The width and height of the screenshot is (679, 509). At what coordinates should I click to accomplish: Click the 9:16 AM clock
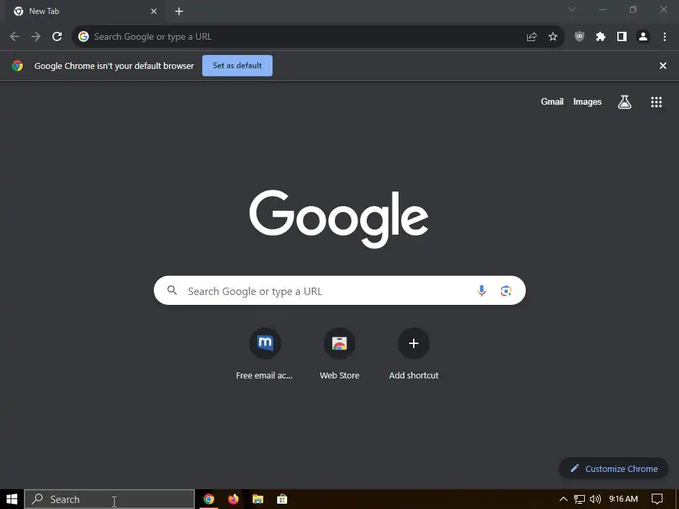click(623, 499)
